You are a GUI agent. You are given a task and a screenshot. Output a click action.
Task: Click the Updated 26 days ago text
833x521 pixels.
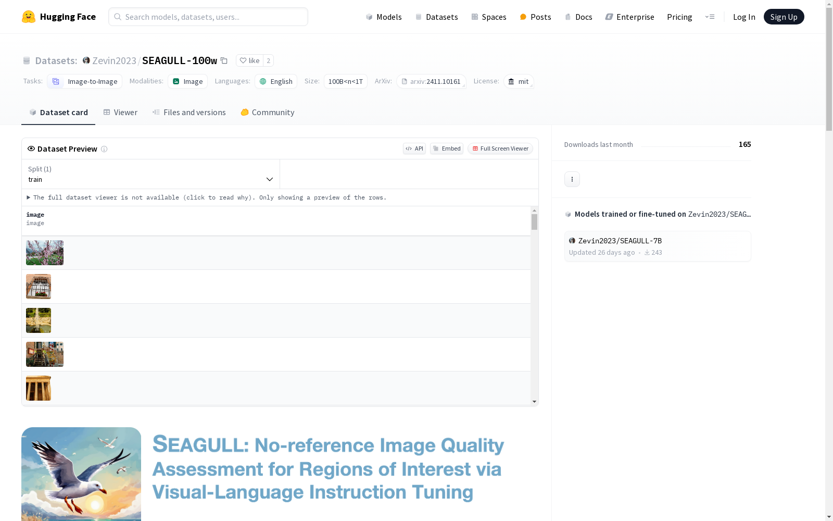[x=602, y=253]
